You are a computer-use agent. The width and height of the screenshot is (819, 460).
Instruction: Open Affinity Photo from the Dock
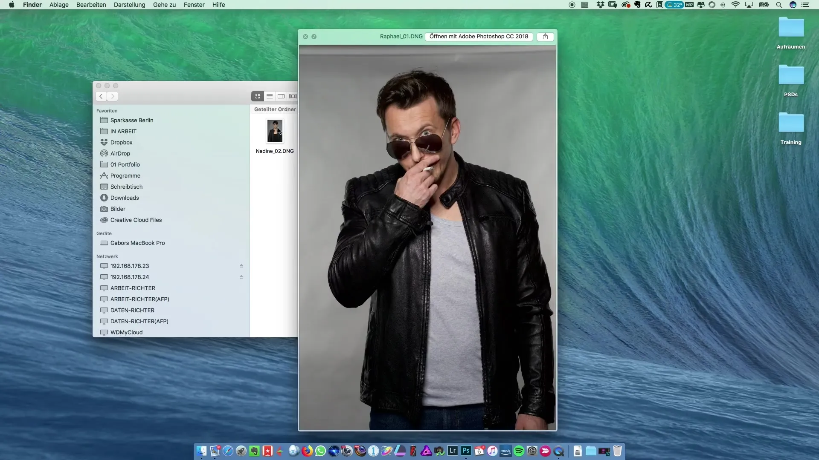[x=426, y=451]
